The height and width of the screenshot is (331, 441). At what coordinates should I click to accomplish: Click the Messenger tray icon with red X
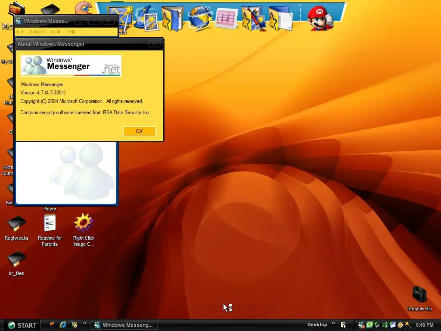[361, 325]
